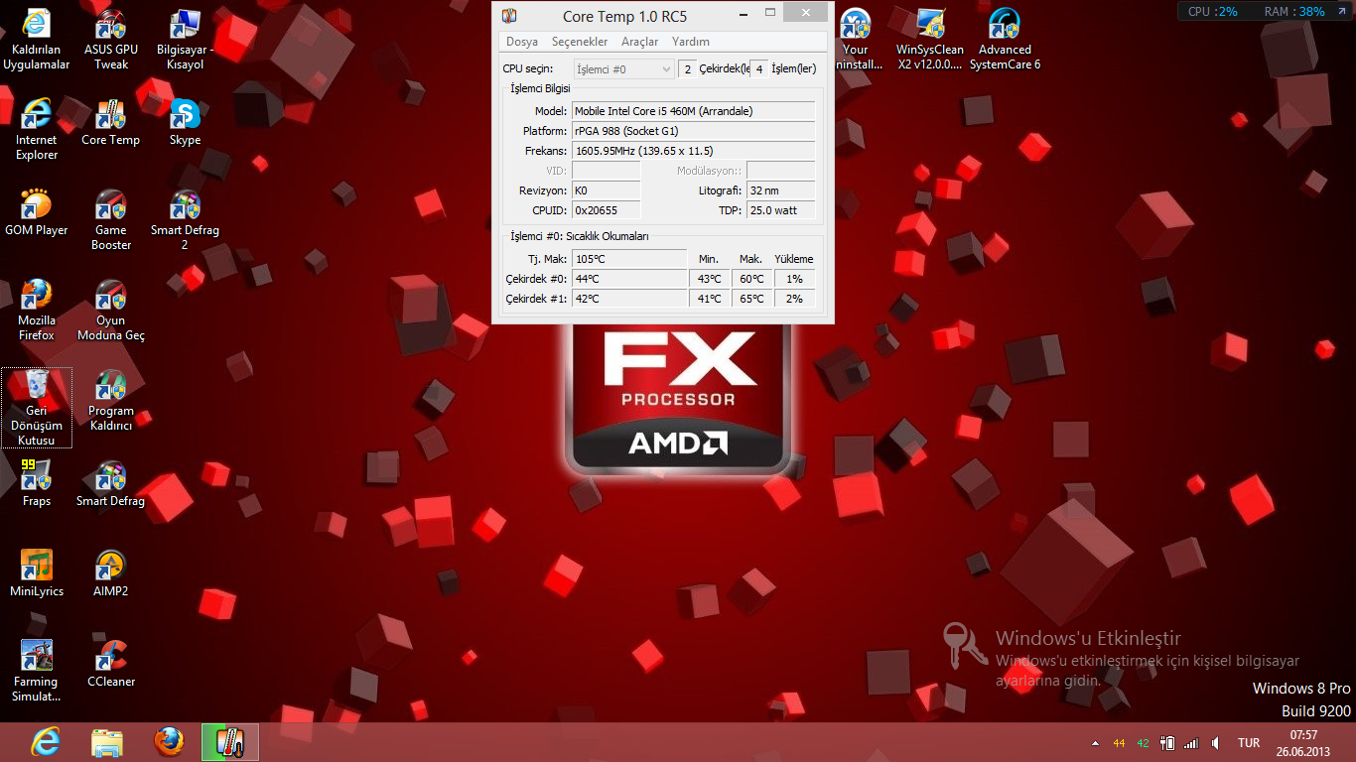1356x762 pixels.
Task: Open the network signal tray icon
Action: pos(1191,743)
